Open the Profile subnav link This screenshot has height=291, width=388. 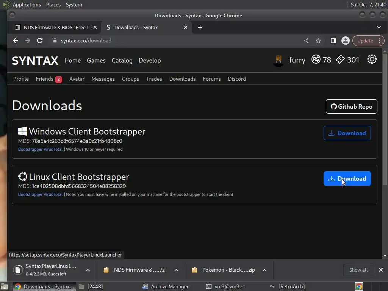[x=21, y=79]
